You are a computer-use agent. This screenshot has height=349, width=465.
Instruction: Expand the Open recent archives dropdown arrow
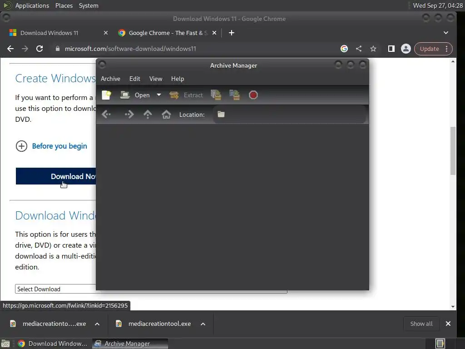pyautogui.click(x=159, y=95)
